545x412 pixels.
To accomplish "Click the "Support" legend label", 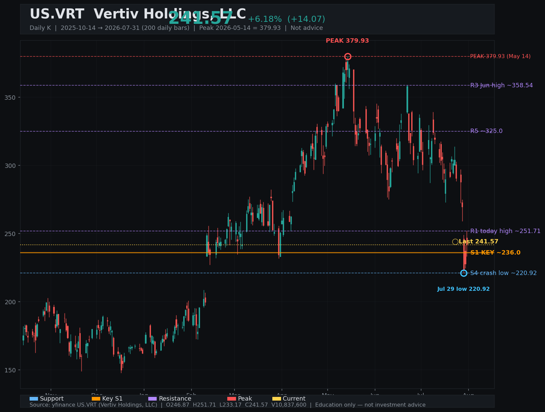I will pos(52,399).
